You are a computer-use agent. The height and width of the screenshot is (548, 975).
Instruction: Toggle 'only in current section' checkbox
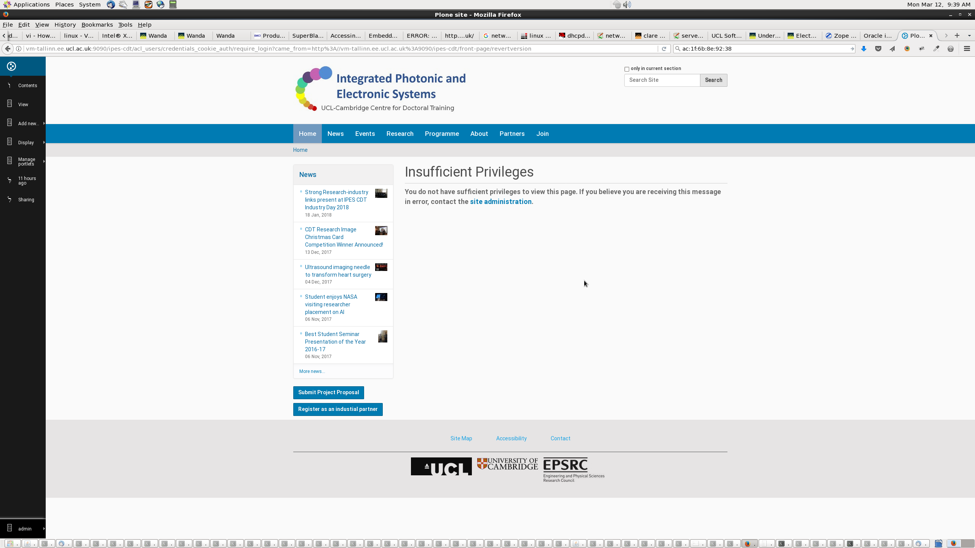coord(627,69)
